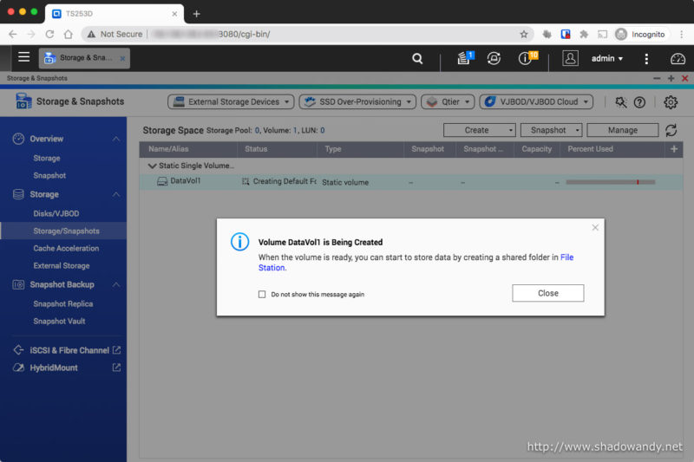This screenshot has width=694, height=462.
Task: Open the QTS main menu hamburger icon
Action: click(x=23, y=57)
